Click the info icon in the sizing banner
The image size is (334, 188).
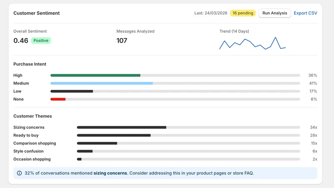point(19,173)
